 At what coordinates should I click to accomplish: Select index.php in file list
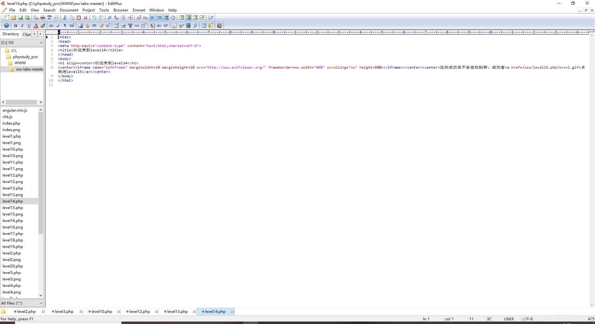click(x=11, y=123)
